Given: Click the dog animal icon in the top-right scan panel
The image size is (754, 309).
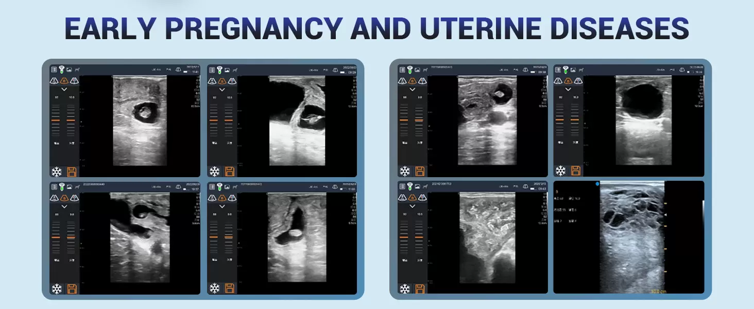Looking at the screenshot, I should coord(581,70).
